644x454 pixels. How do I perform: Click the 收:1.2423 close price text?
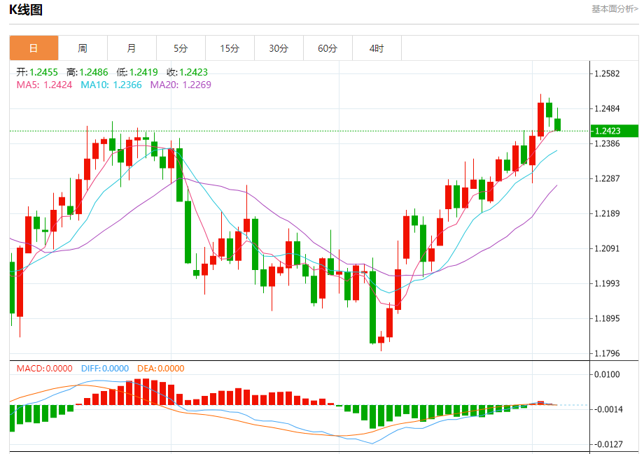pos(188,72)
